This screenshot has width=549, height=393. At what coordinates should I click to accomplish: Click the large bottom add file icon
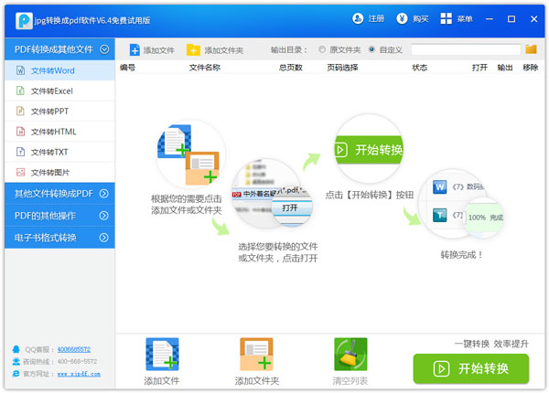point(162,355)
